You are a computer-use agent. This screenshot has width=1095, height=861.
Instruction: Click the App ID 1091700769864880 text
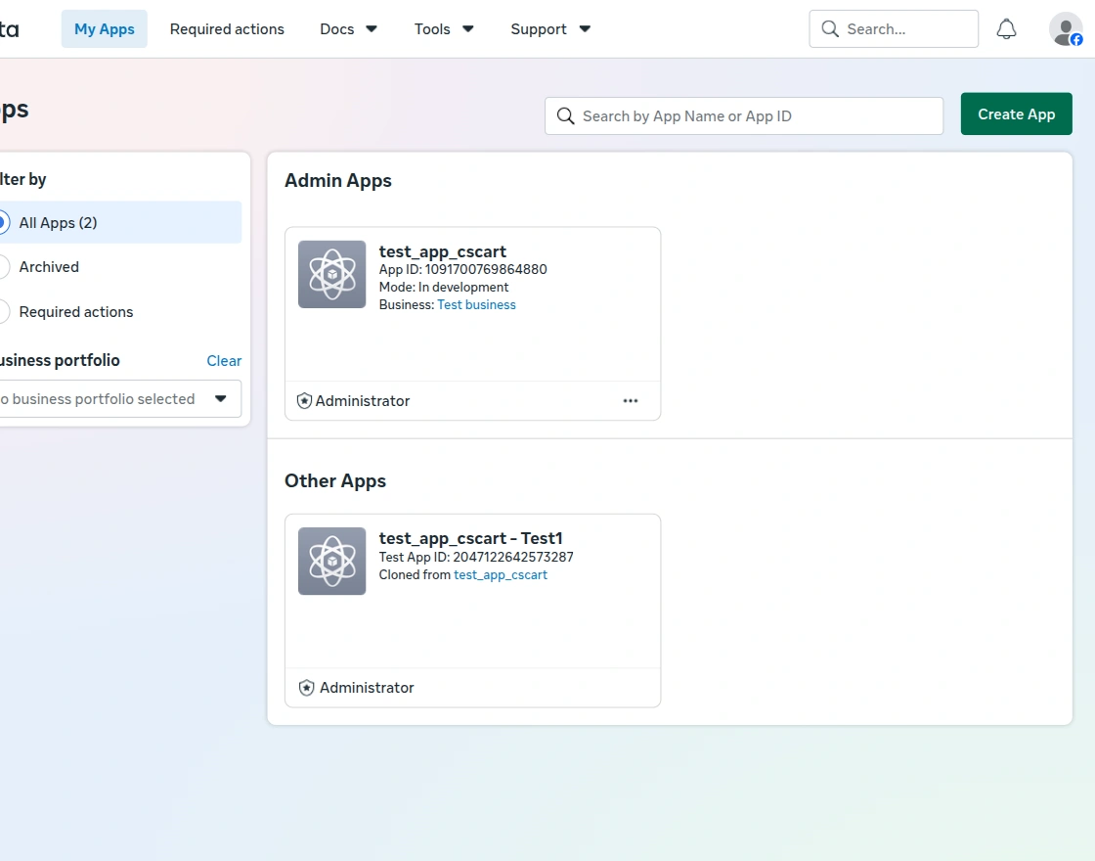(463, 269)
